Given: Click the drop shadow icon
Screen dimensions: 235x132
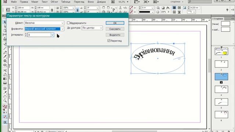Looking at the screenshot, I should pyautogui.click(x=163, y=8).
